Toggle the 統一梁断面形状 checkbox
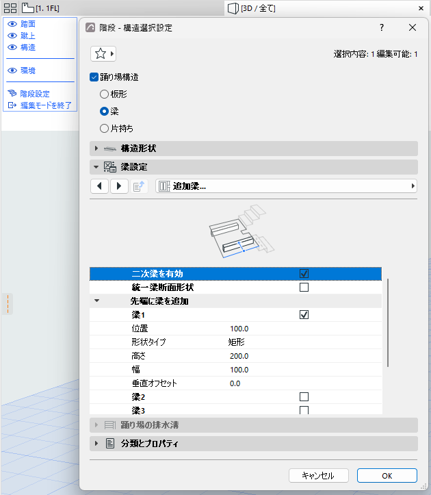This screenshot has width=431, height=495. click(x=304, y=288)
